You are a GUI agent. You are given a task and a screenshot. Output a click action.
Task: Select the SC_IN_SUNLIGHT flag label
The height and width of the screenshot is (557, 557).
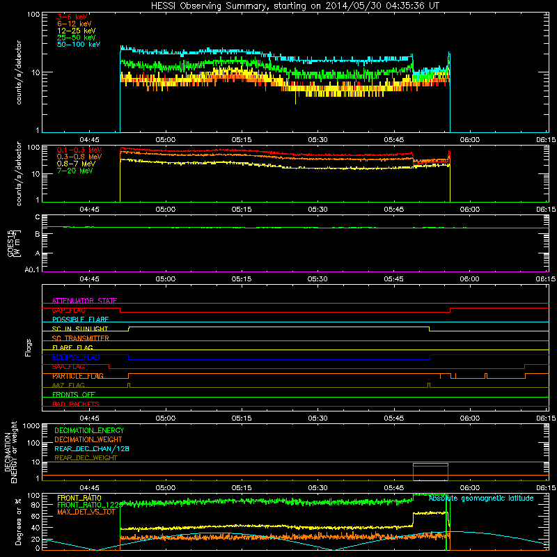80,329
